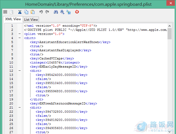Click key 395424000.000000 line
Screen dimensions: 176x134
[61, 75]
